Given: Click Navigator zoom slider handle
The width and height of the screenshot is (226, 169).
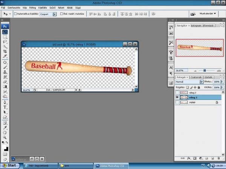Looking at the screenshot, I should click(x=205, y=71).
